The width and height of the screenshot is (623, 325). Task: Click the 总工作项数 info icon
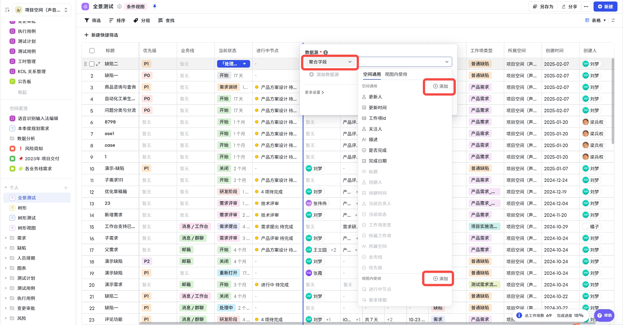(519, 315)
